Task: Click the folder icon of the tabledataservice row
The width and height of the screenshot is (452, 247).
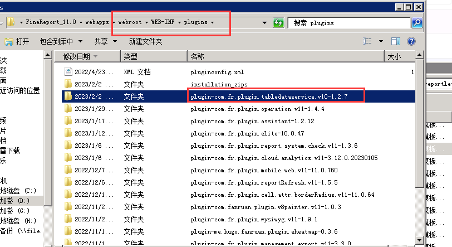Action: pyautogui.click(x=68, y=96)
